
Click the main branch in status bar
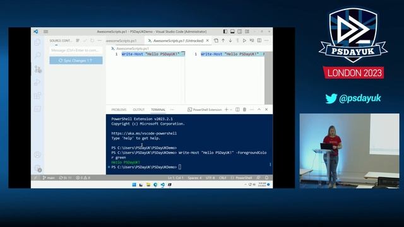pos(49,178)
